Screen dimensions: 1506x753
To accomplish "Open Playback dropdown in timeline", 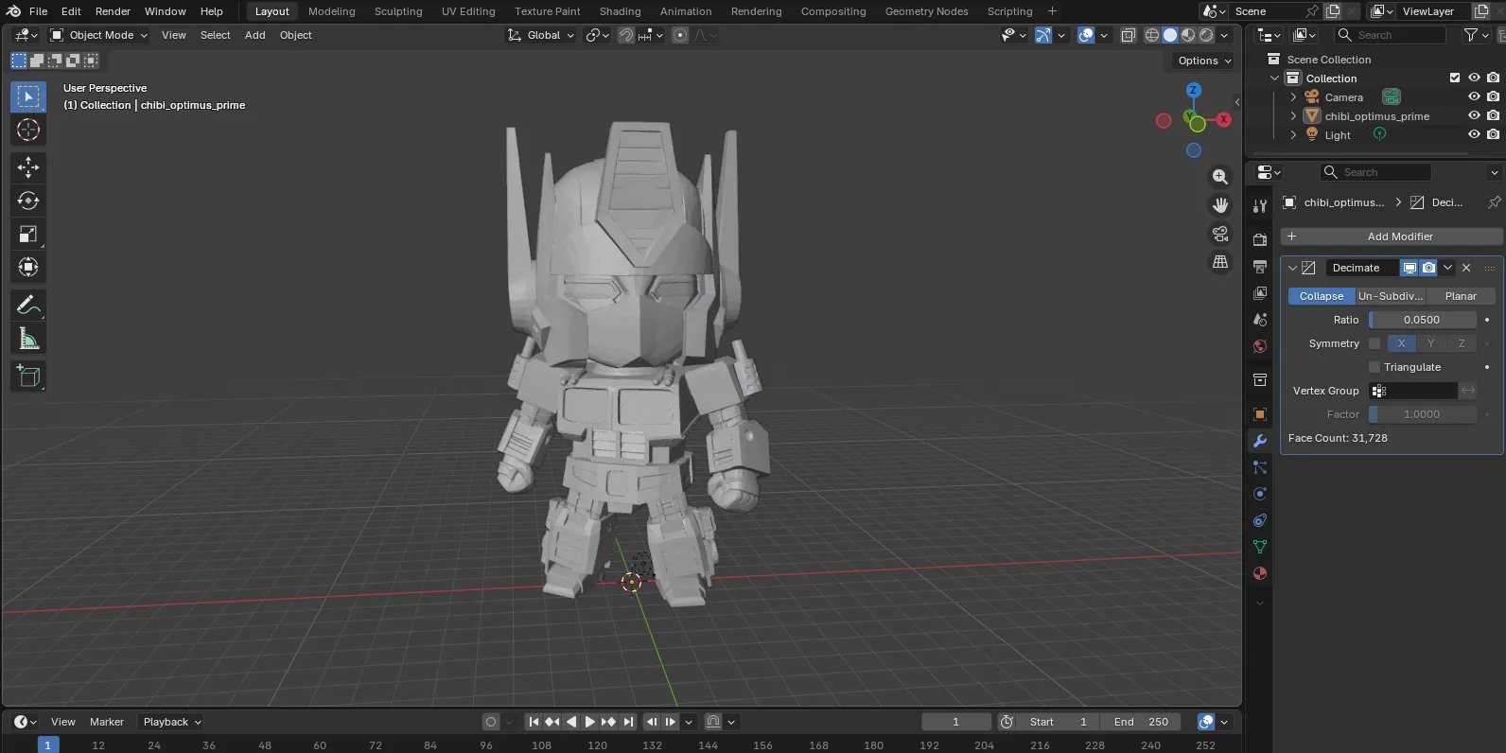I will [172, 722].
